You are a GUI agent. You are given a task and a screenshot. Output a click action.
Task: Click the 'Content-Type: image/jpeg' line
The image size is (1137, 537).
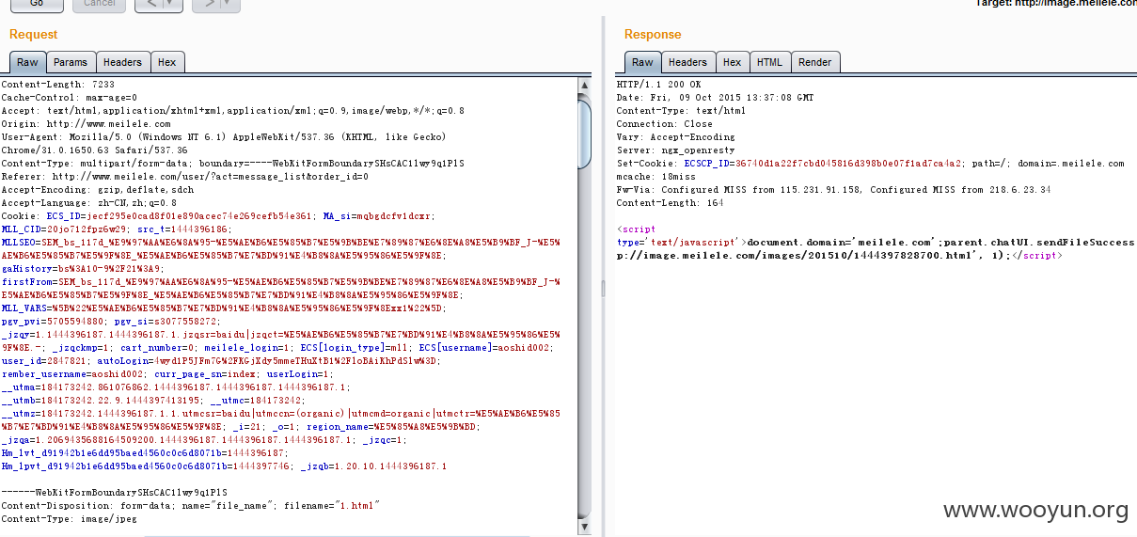click(x=69, y=519)
